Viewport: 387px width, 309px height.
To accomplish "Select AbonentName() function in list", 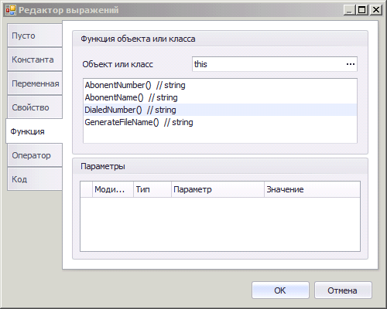I will [220, 97].
